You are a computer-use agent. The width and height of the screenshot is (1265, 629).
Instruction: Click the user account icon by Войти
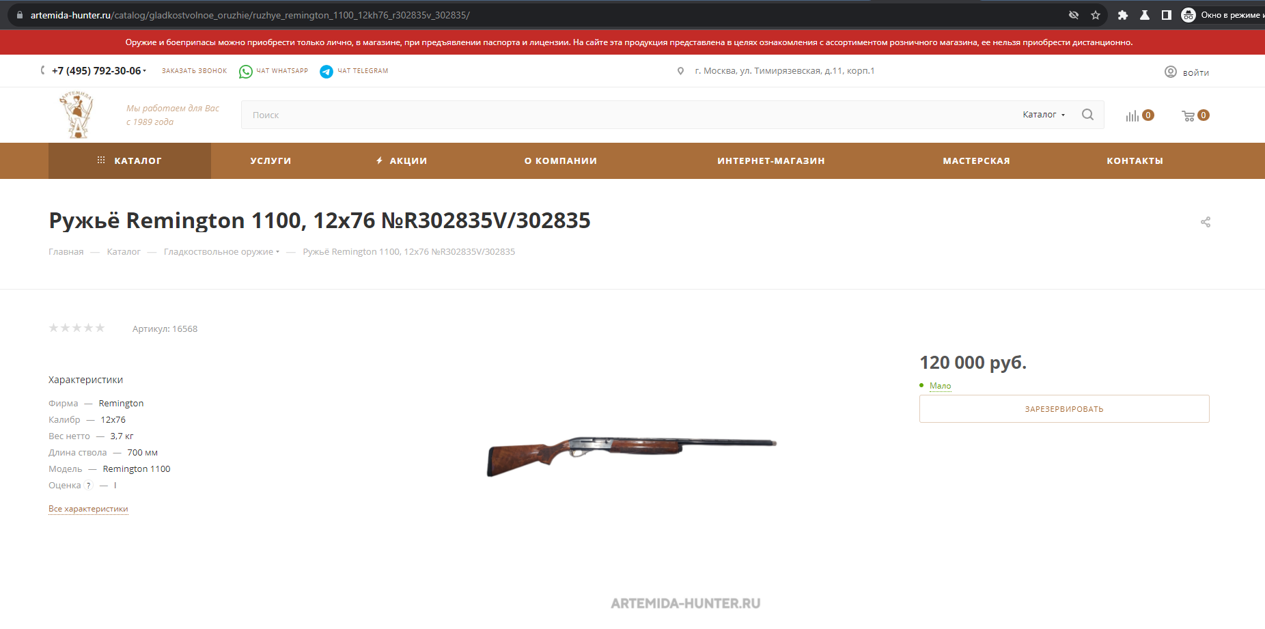tap(1171, 72)
